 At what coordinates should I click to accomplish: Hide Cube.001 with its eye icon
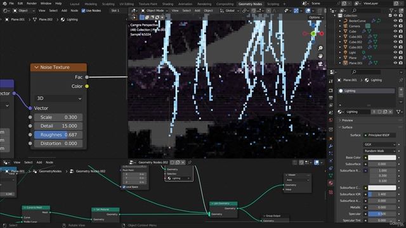tap(395, 37)
